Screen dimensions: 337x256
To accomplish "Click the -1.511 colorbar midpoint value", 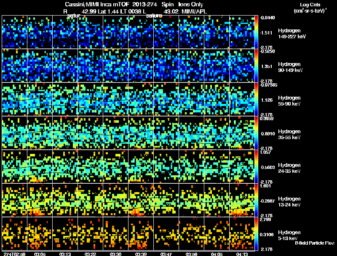I will coord(266,33).
